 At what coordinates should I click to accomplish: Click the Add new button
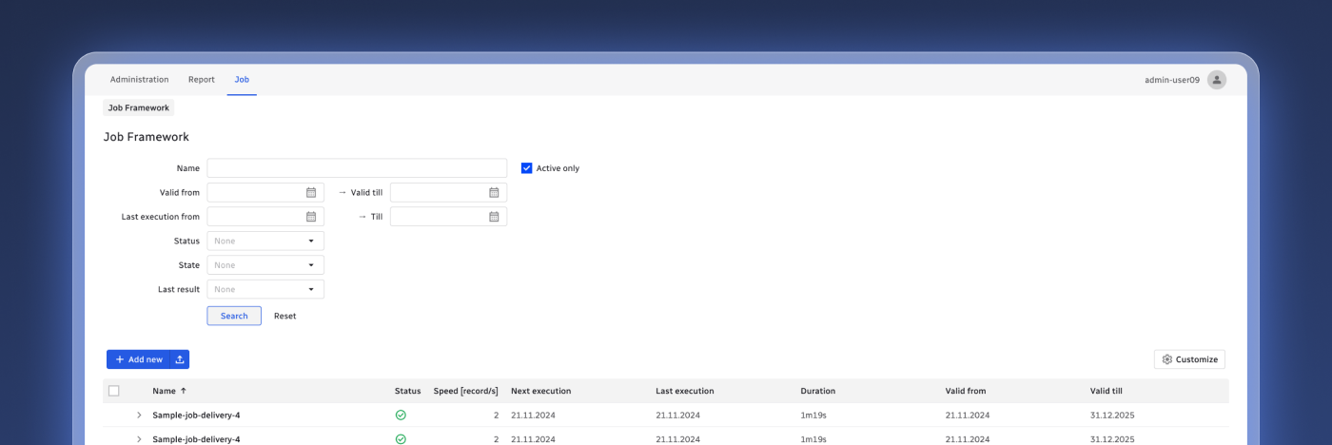(139, 359)
